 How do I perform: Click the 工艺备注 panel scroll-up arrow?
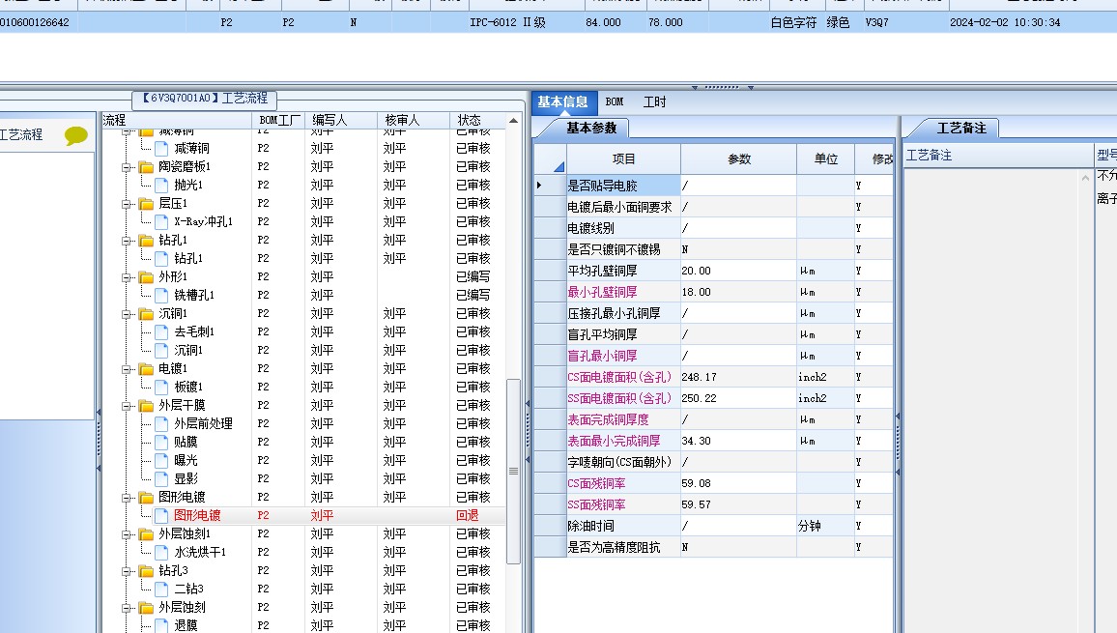(x=1086, y=178)
